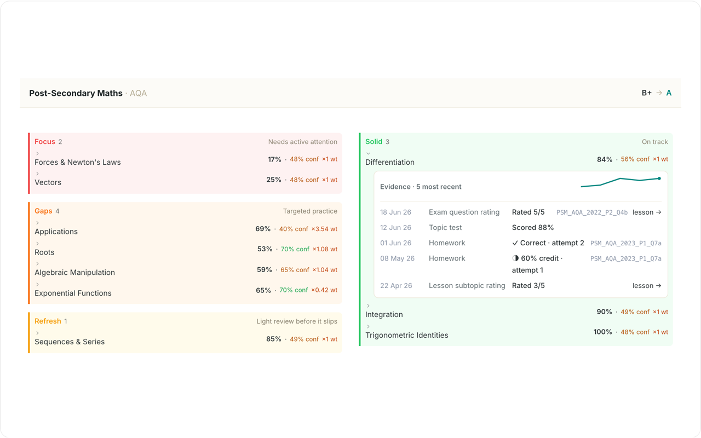Click the Focus section heading

pos(45,142)
